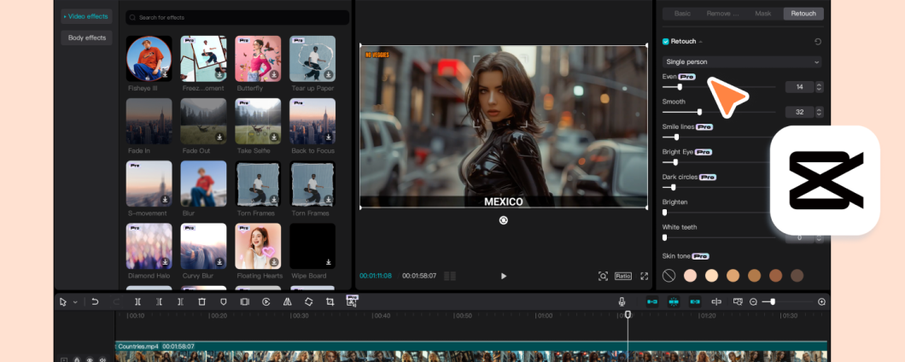Click the rotate handle below the preview frame
905x362 pixels.
point(504,220)
